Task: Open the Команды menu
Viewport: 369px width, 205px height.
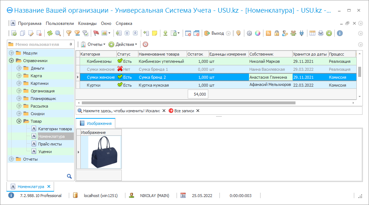Action: tap(87, 23)
